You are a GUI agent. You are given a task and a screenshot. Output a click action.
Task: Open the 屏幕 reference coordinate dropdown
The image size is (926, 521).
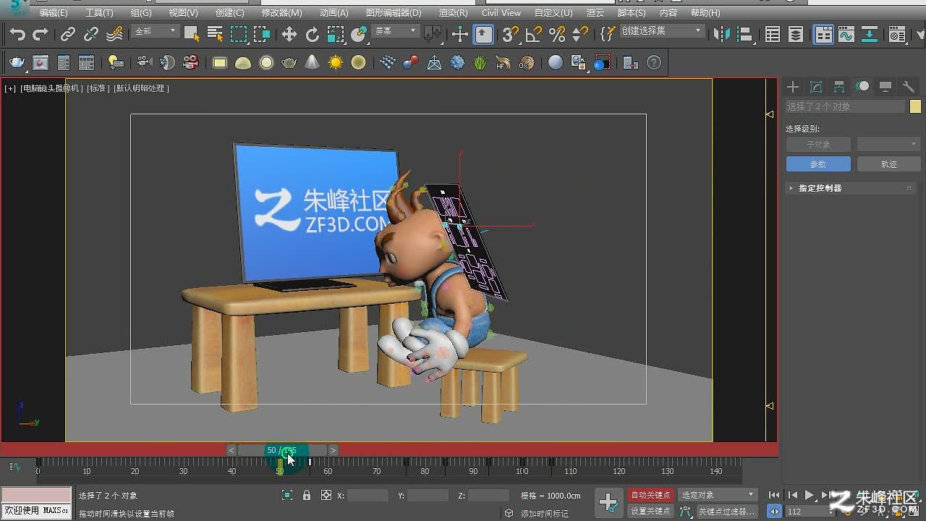pos(395,31)
